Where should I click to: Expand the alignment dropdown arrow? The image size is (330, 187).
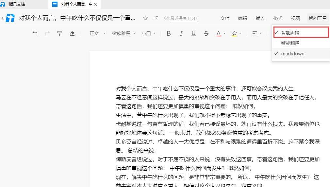point(261,33)
